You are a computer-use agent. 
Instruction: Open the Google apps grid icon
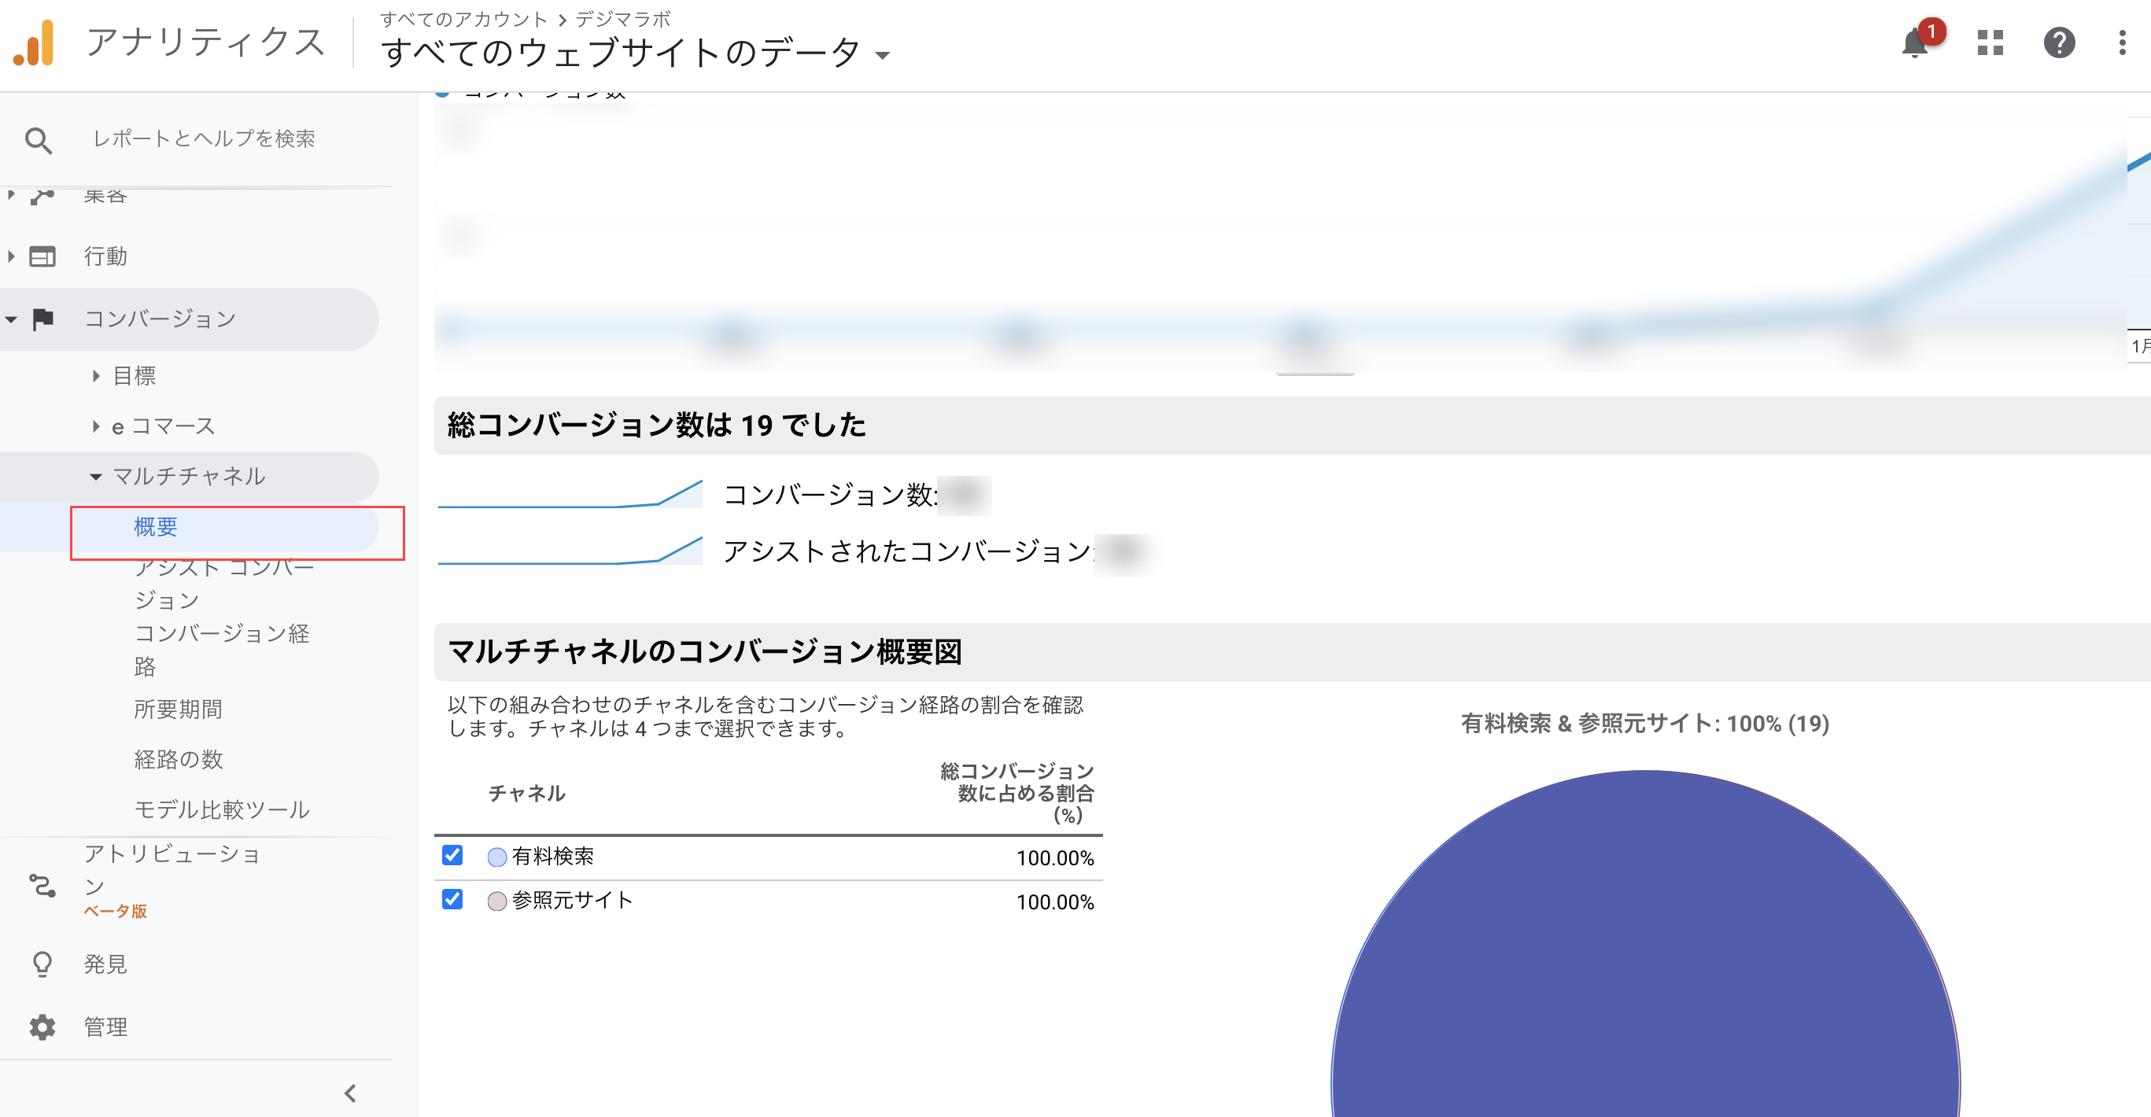(x=1990, y=43)
